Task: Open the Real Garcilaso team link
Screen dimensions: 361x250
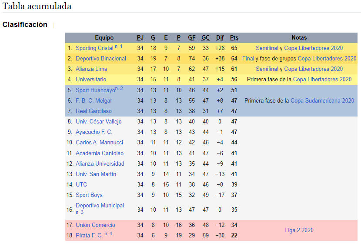Action: click(94, 111)
